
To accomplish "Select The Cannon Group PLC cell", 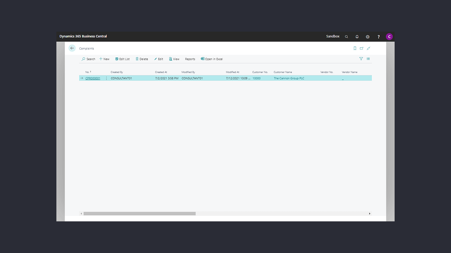I will pyautogui.click(x=289, y=78).
